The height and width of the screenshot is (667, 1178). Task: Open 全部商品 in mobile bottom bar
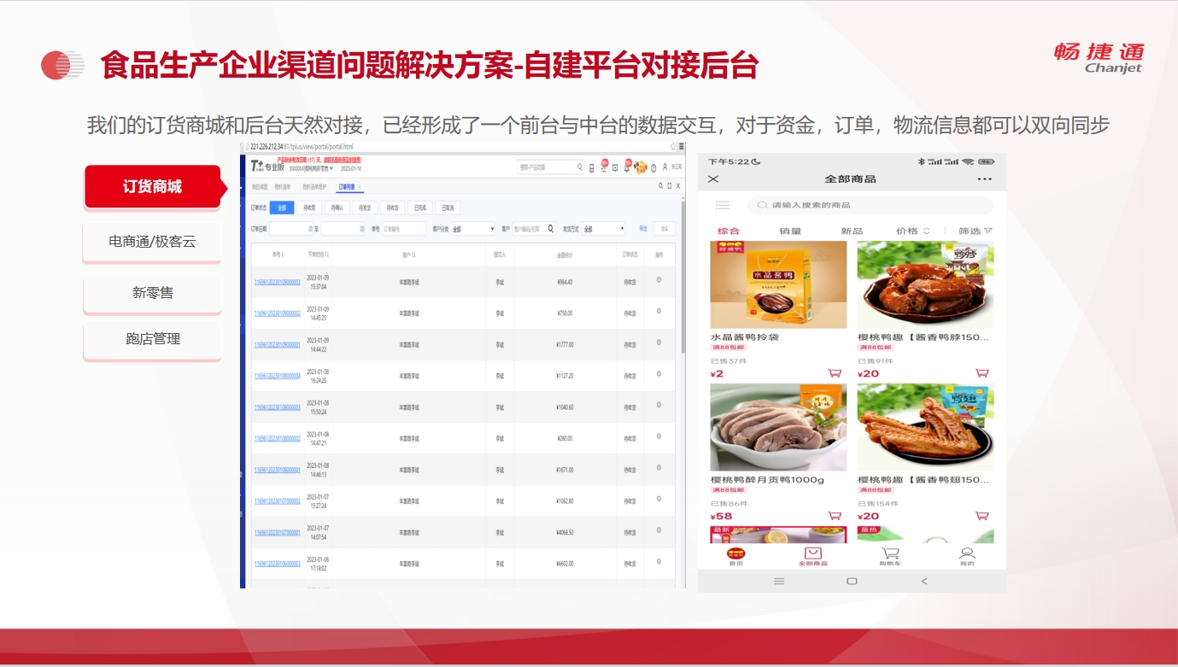[x=813, y=557]
